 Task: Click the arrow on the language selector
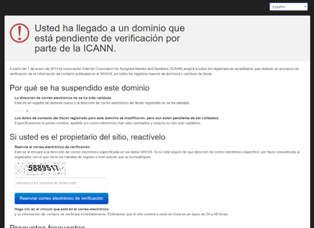tap(305, 7)
